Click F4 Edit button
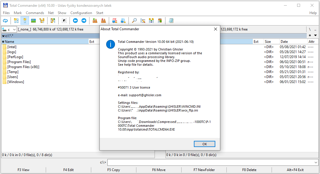320x174 pixels. [x=68, y=170]
